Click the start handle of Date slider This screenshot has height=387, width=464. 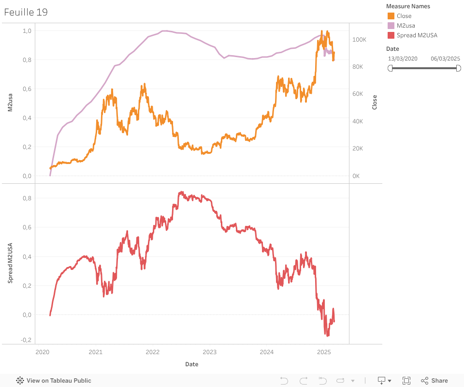tap(391, 68)
